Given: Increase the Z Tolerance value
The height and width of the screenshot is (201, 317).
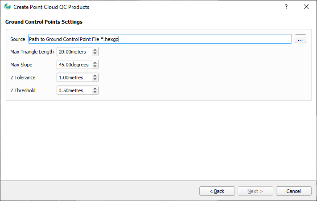Looking at the screenshot, I should click(95, 76).
